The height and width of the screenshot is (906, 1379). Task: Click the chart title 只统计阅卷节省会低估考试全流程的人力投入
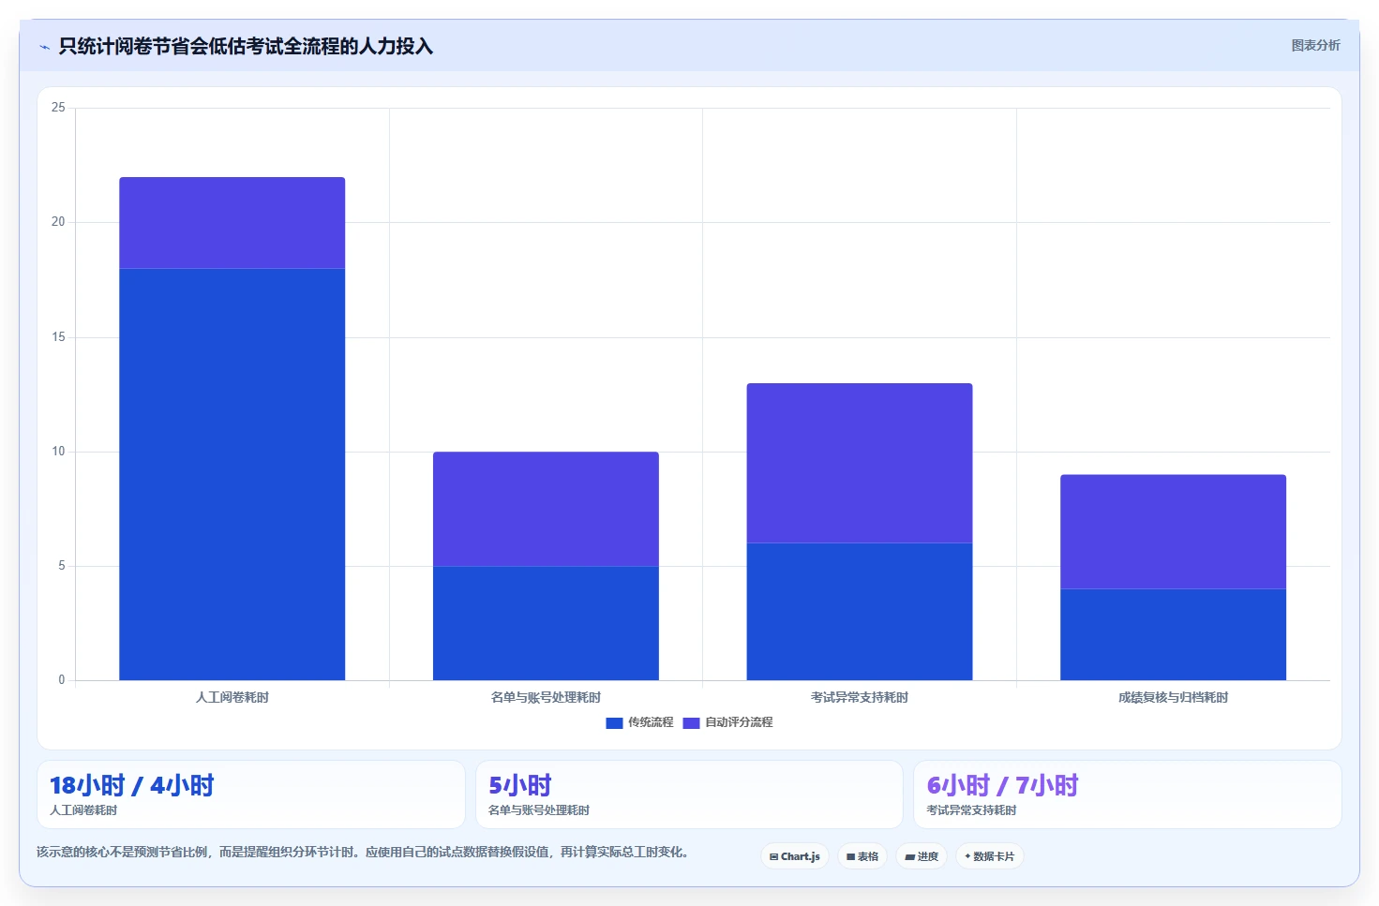(x=246, y=46)
